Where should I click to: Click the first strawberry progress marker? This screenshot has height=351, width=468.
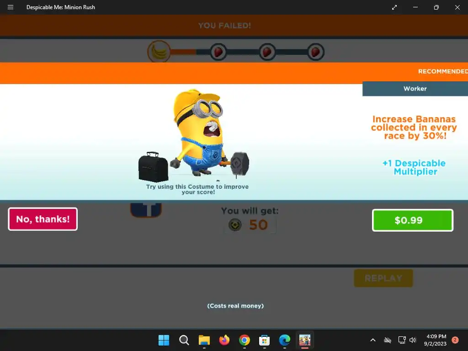click(x=218, y=52)
